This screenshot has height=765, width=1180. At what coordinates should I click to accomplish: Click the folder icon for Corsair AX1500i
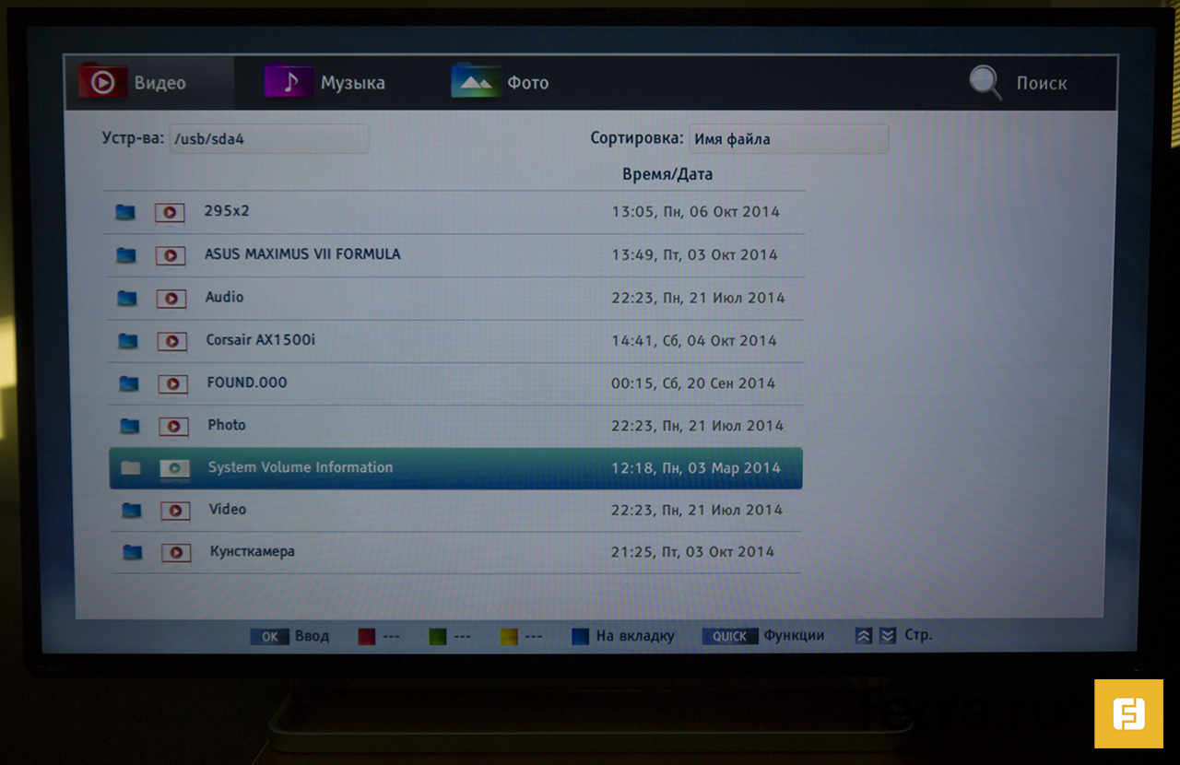pyautogui.click(x=128, y=342)
